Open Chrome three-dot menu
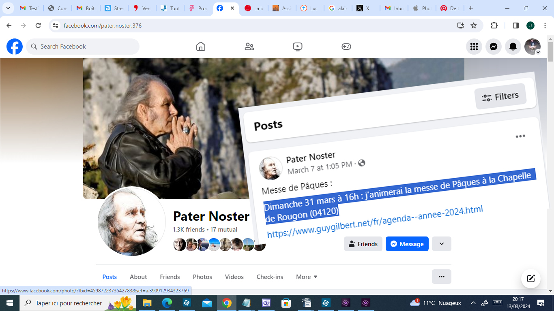This screenshot has width=554, height=311. tap(545, 26)
